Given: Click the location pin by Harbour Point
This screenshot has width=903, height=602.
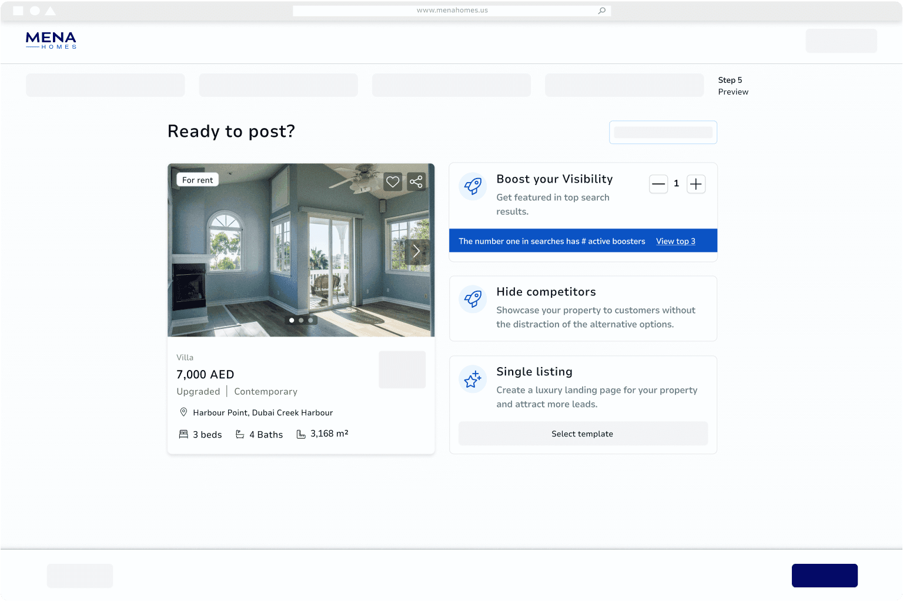Looking at the screenshot, I should [x=183, y=412].
